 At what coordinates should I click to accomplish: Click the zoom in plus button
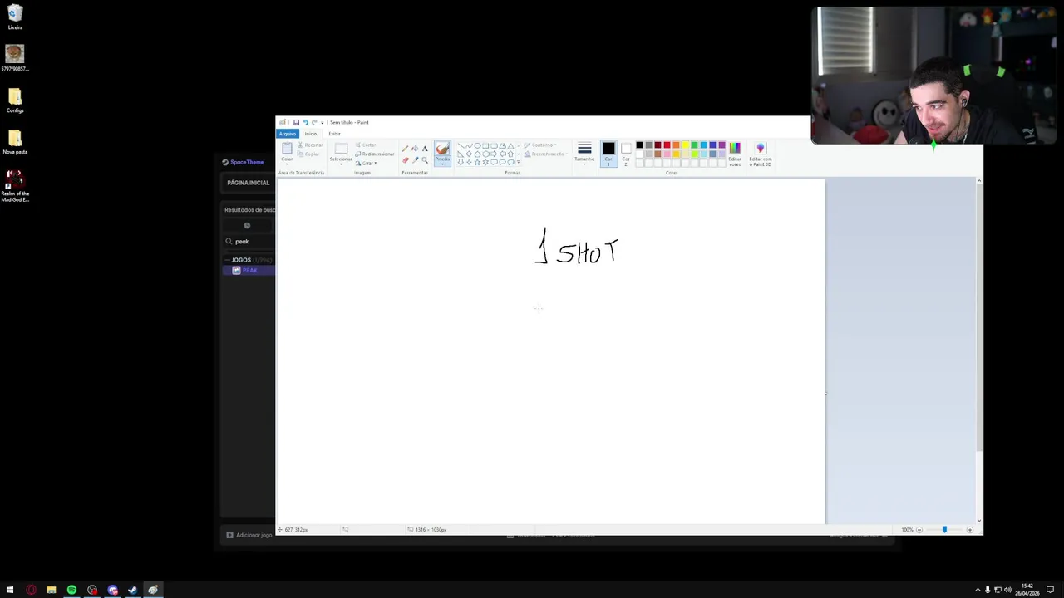coord(969,530)
